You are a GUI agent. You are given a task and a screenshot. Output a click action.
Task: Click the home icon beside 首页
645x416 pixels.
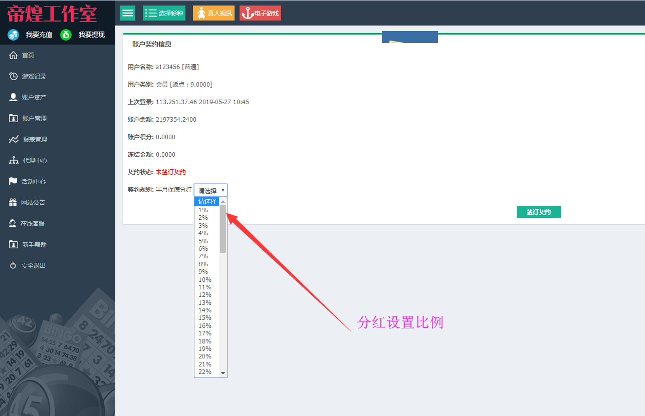(x=14, y=56)
